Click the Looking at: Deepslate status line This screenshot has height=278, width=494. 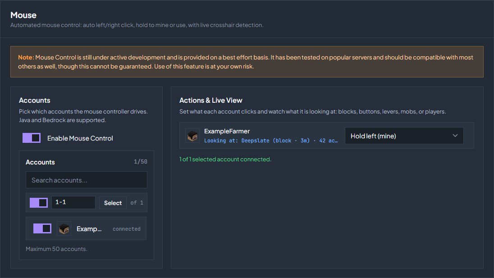coord(271,141)
